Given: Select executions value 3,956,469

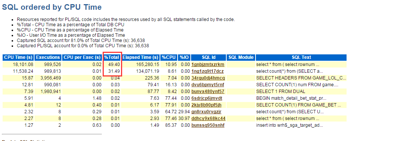Looking at the screenshot, I should (x=51, y=78).
